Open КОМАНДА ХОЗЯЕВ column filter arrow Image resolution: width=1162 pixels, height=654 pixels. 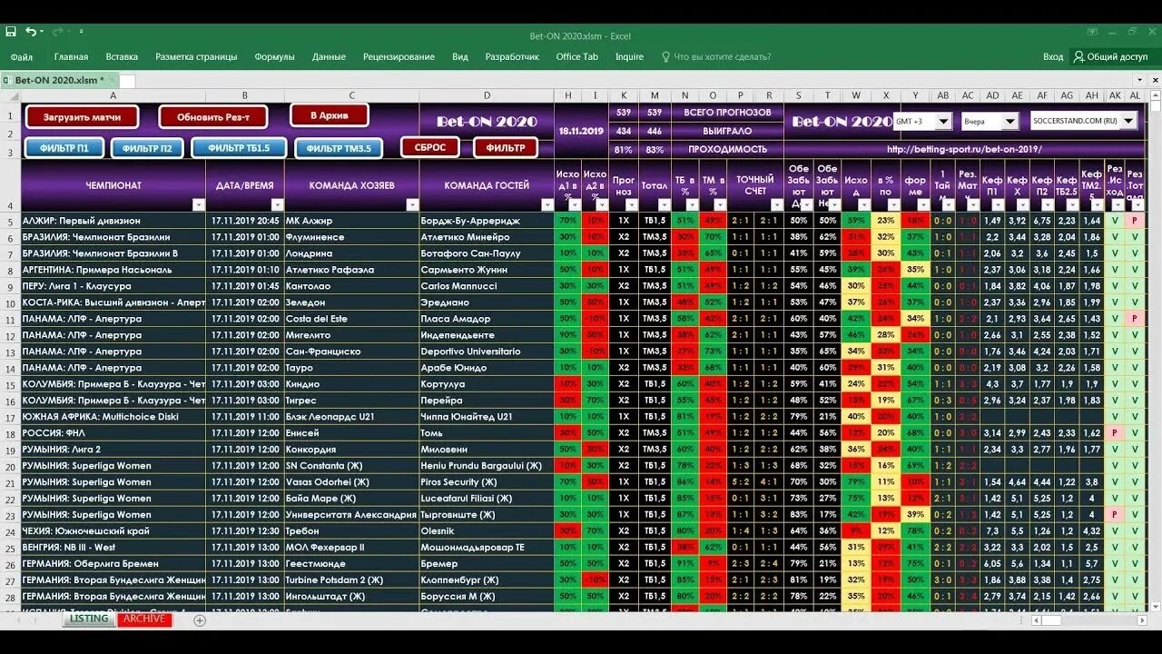pyautogui.click(x=412, y=205)
